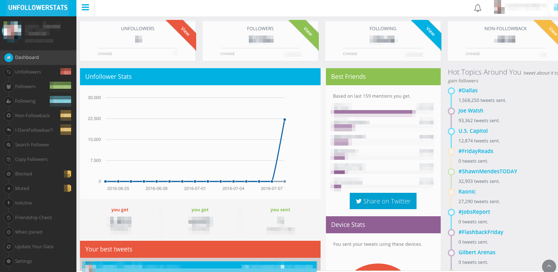Click the Dashboard home icon
The image size is (558, 272).
(x=9, y=58)
